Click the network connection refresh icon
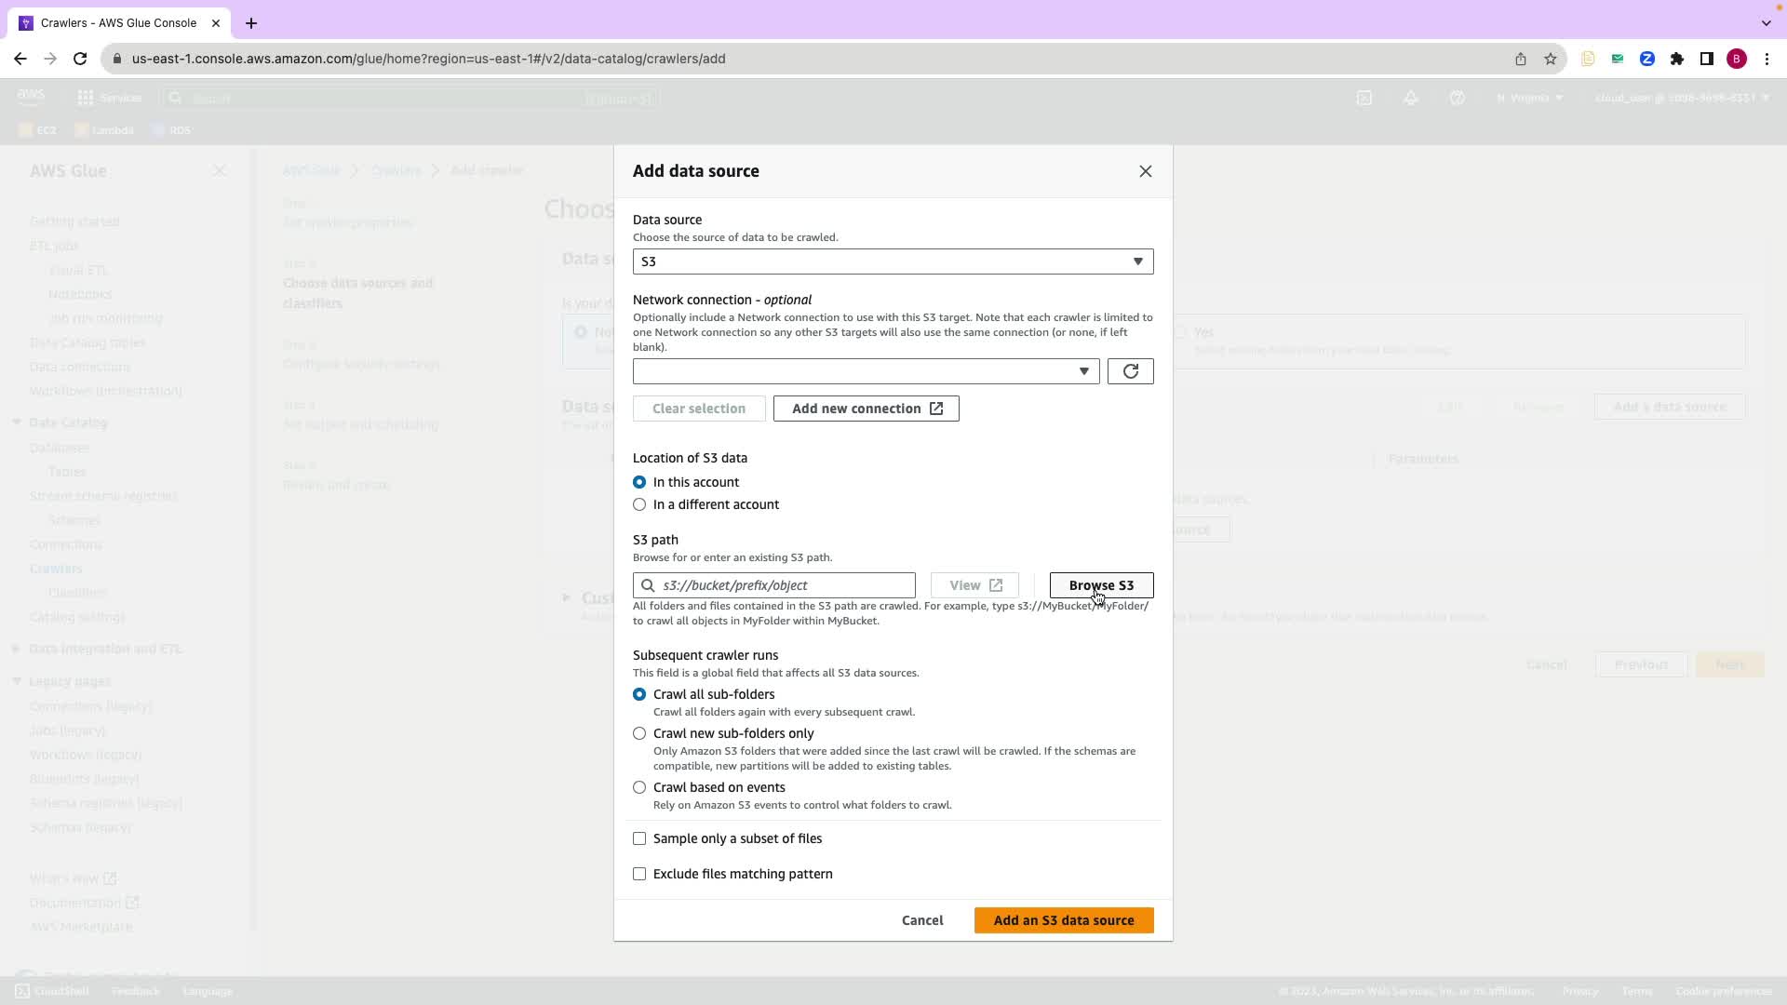This screenshot has width=1787, height=1005. point(1130,371)
